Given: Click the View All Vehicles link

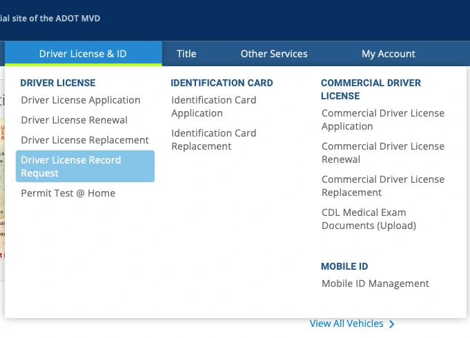Looking at the screenshot, I should coord(346,324).
